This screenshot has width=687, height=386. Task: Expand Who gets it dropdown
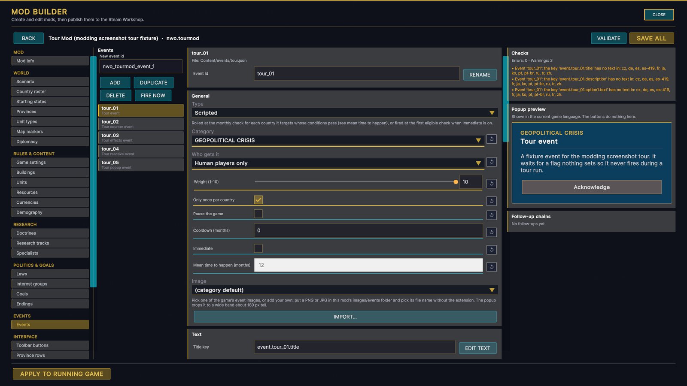(x=338, y=163)
